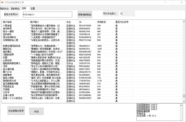Image resolution: width=186 pixels, height=122 pixels.
Task: Click the intro "每天景色欣赏，每天期待未来"
Action: click(46, 75)
